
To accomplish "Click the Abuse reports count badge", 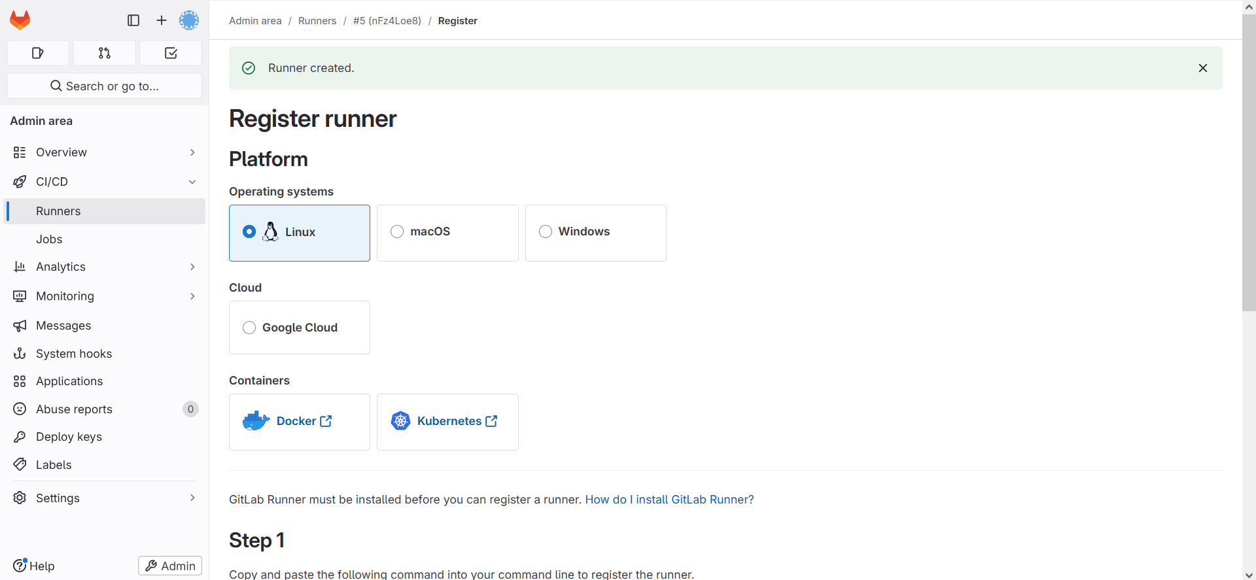I will click(190, 409).
